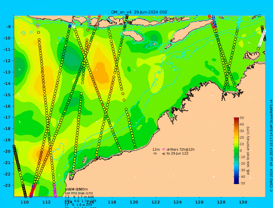Click latitude axis label -17
273x208 pixels.
[7, 117]
